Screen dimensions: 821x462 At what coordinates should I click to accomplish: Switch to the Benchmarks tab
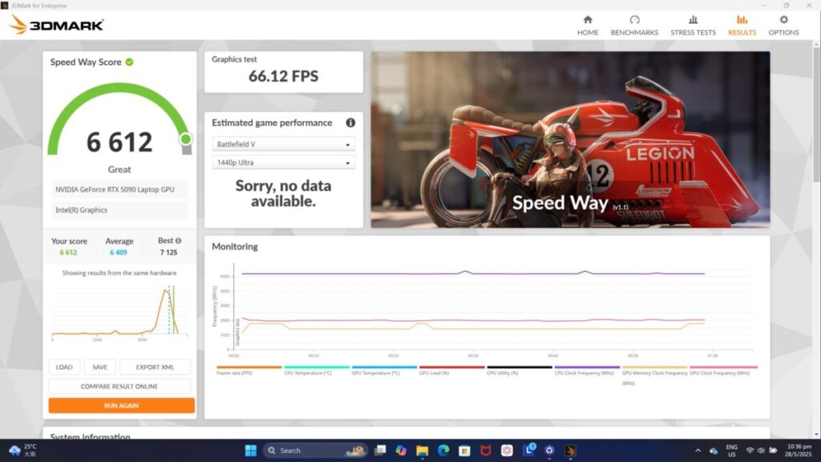point(635,25)
